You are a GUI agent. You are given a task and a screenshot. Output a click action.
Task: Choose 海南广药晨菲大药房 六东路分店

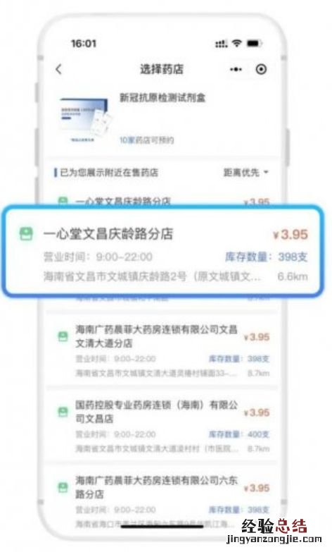(x=162, y=500)
